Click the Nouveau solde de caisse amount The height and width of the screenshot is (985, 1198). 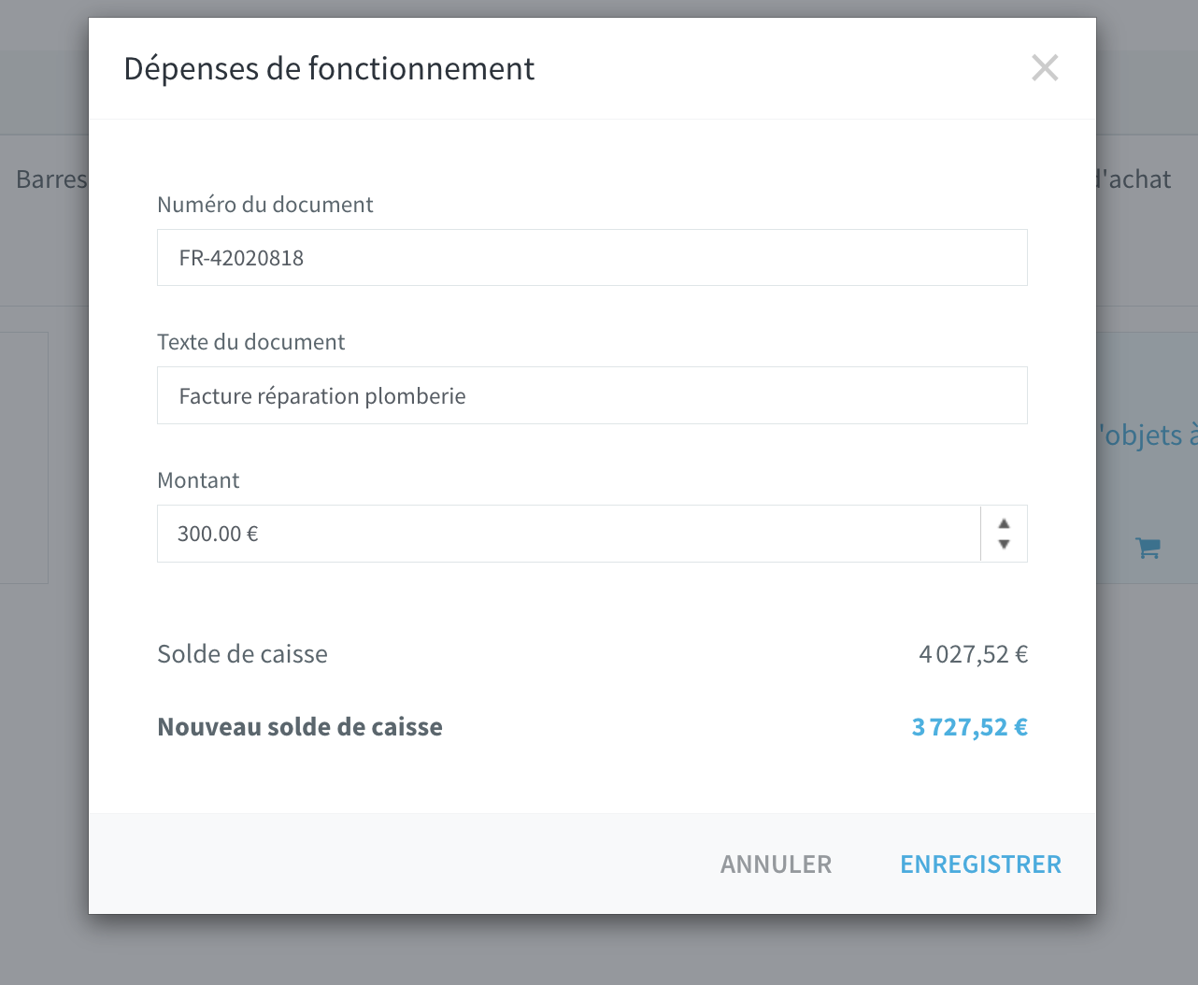970,727
